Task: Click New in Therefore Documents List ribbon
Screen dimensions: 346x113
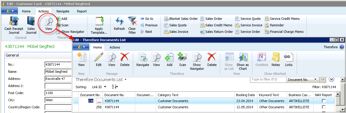Action: pos(81,59)
